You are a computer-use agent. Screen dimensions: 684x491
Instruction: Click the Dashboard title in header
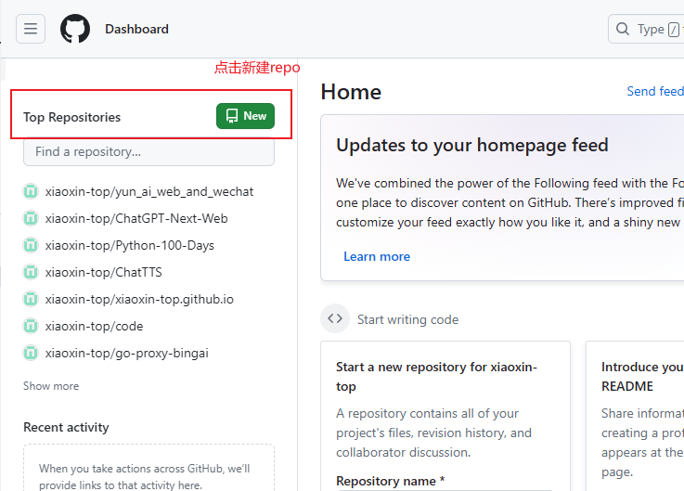coord(136,29)
